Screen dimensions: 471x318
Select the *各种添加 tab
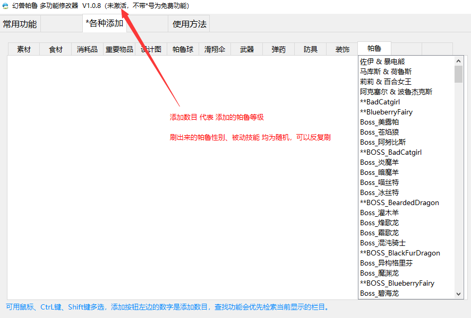(105, 23)
